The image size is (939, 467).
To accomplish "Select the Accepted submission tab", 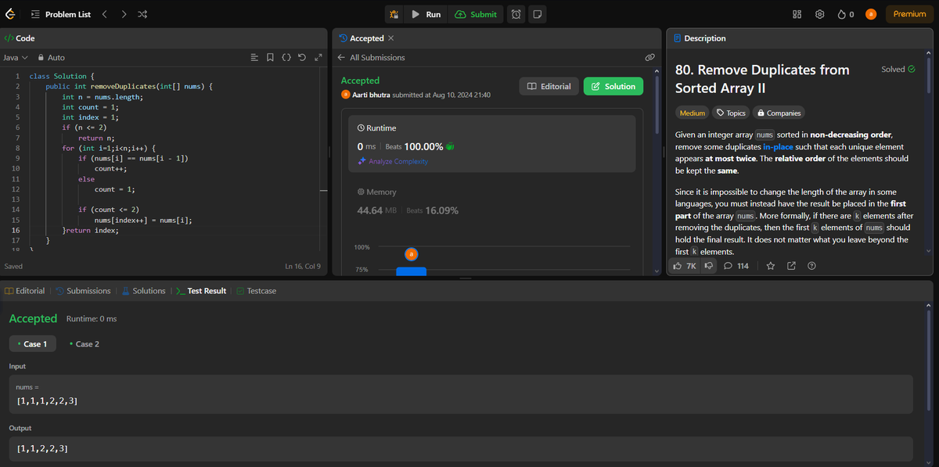I will 361,38.
